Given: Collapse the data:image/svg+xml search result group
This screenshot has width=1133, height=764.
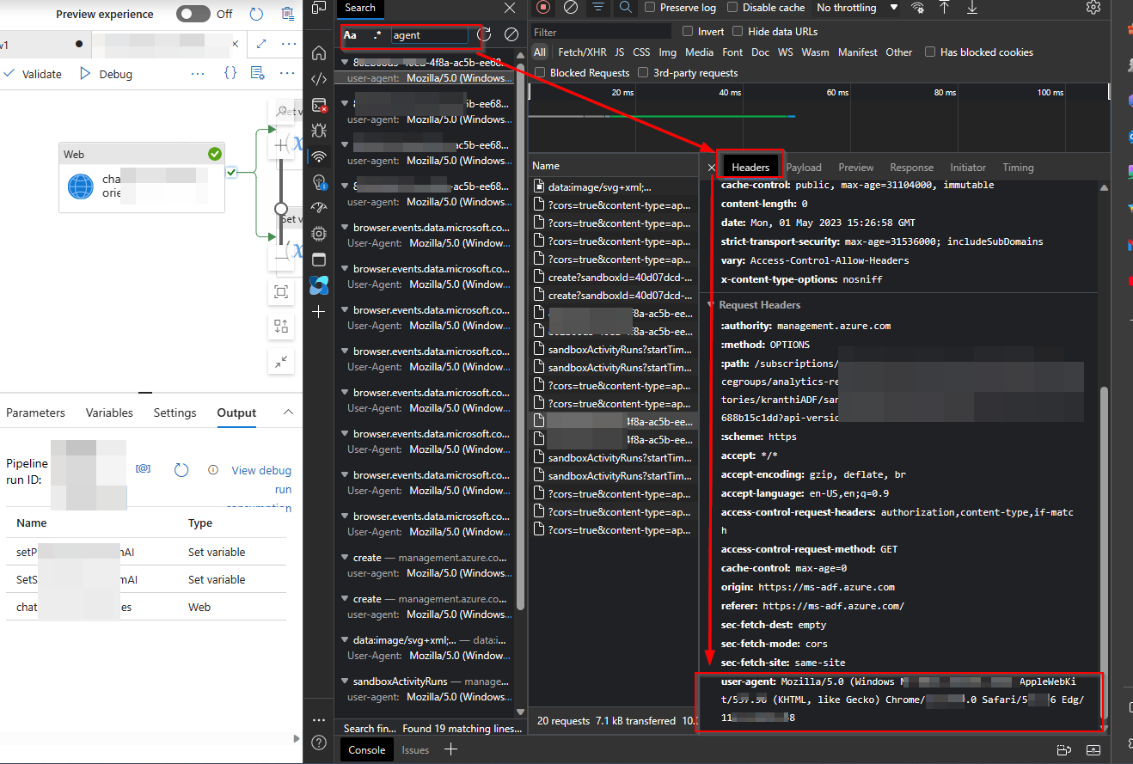Looking at the screenshot, I should point(345,640).
